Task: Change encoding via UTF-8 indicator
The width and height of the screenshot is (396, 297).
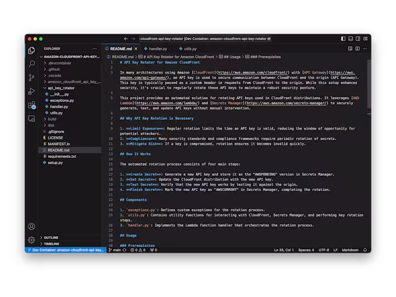Action: click(324, 250)
